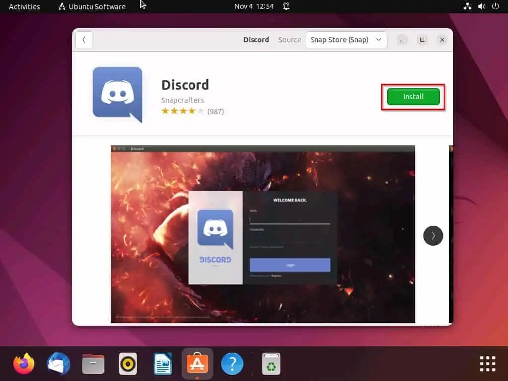Click the Discord login screenshot preview
Screen dimensions: 508x381
pyautogui.click(x=262, y=233)
